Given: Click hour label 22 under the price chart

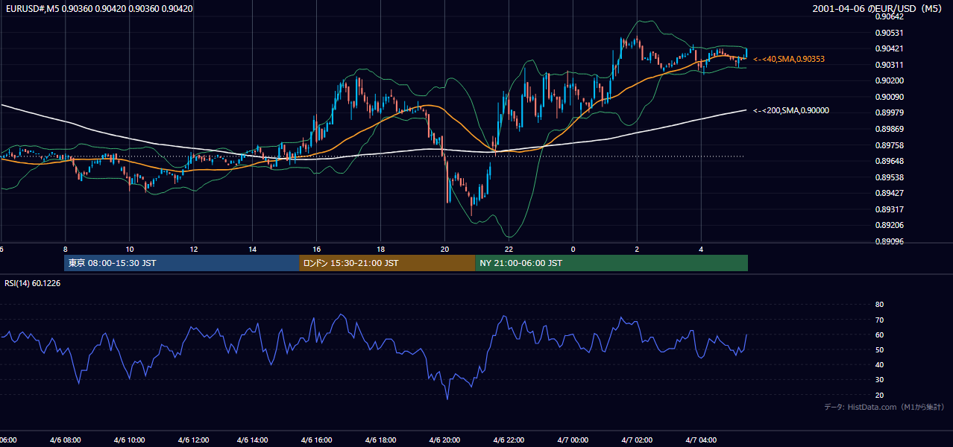Looking at the screenshot, I should [x=509, y=249].
